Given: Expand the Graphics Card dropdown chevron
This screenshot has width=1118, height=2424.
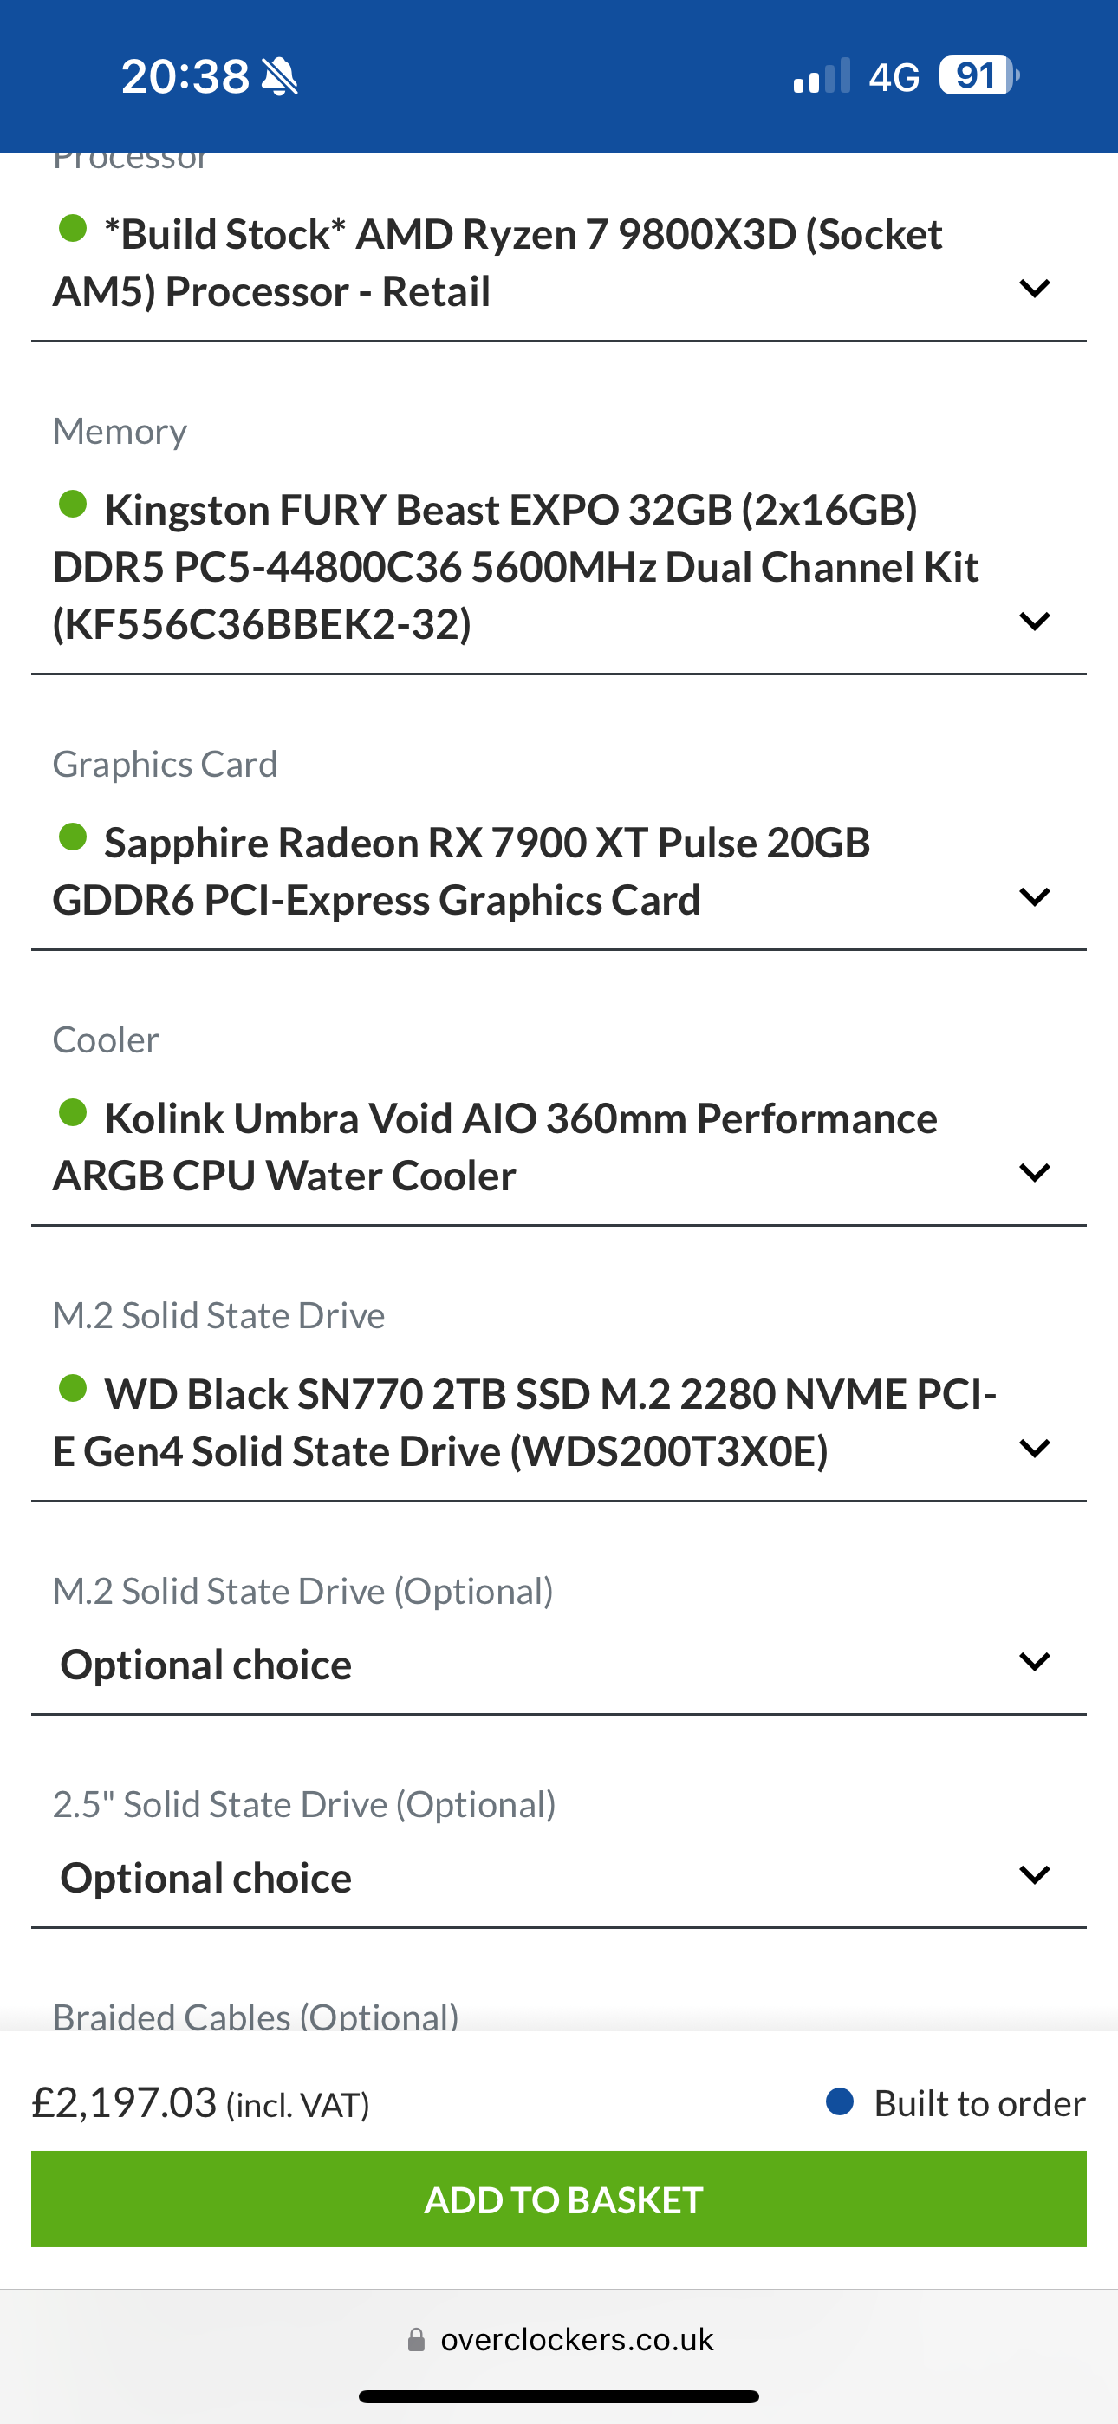Looking at the screenshot, I should (1034, 896).
